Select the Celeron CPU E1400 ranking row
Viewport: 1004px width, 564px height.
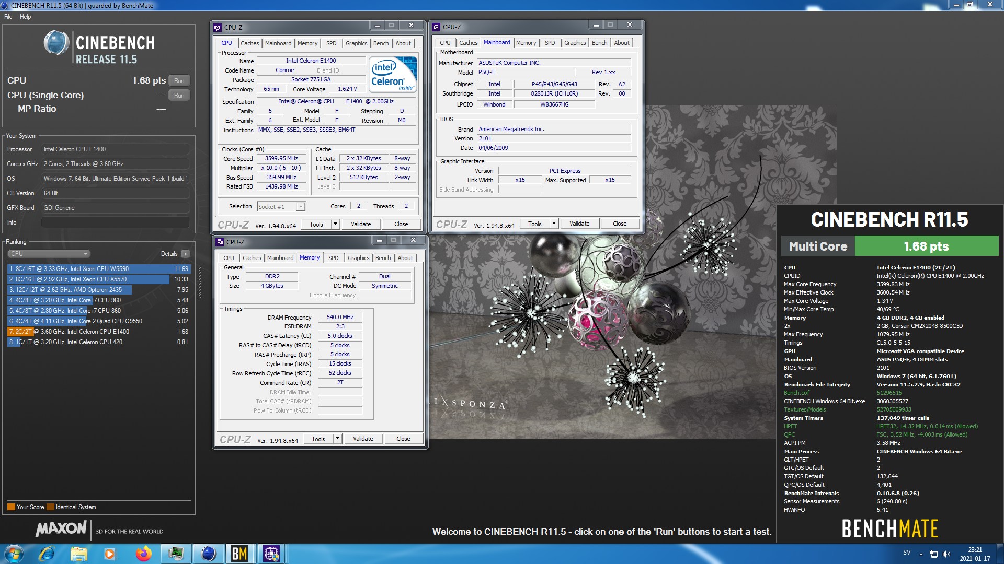(x=98, y=332)
